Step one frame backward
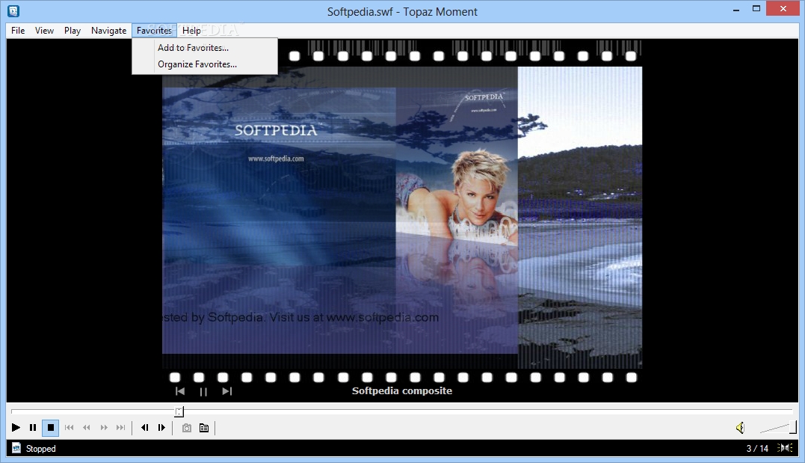805x463 pixels. coord(145,428)
